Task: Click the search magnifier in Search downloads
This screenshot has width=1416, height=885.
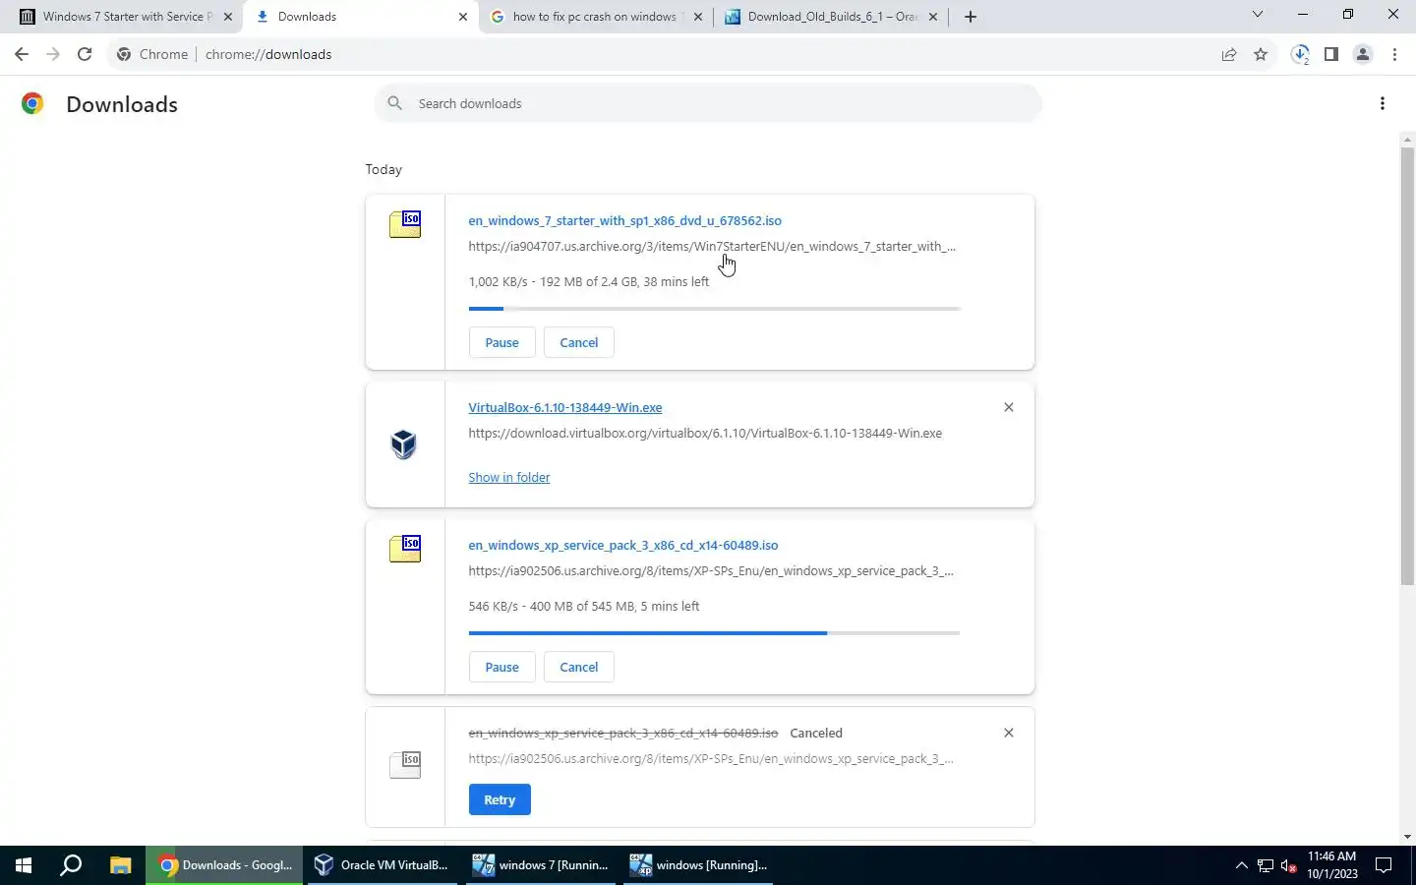Action: click(x=395, y=103)
